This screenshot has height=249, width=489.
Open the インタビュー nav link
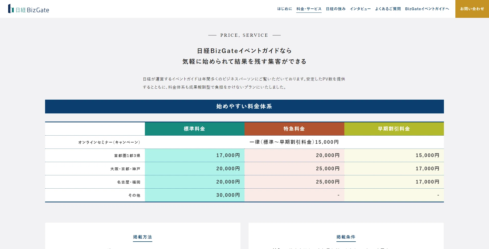tap(360, 9)
